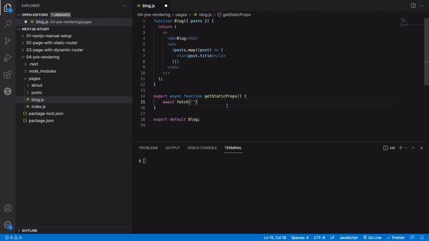Click the unsaved dot on blog.js tab
This screenshot has width=429, height=241.
(166, 6)
